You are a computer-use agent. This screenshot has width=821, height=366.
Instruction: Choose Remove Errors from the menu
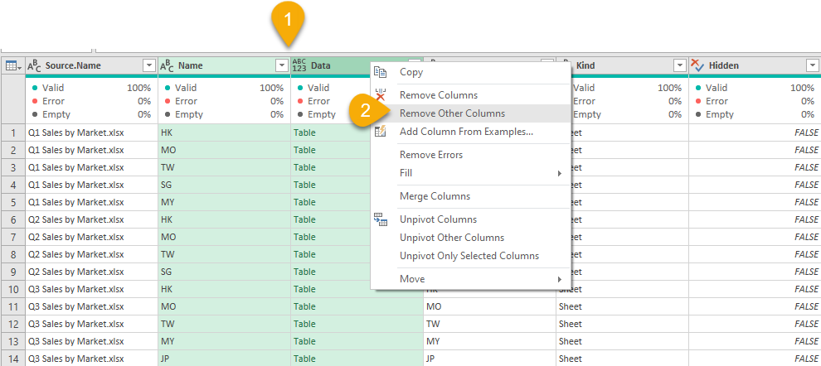430,155
